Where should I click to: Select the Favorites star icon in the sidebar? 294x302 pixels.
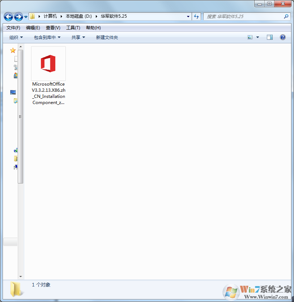13,51
